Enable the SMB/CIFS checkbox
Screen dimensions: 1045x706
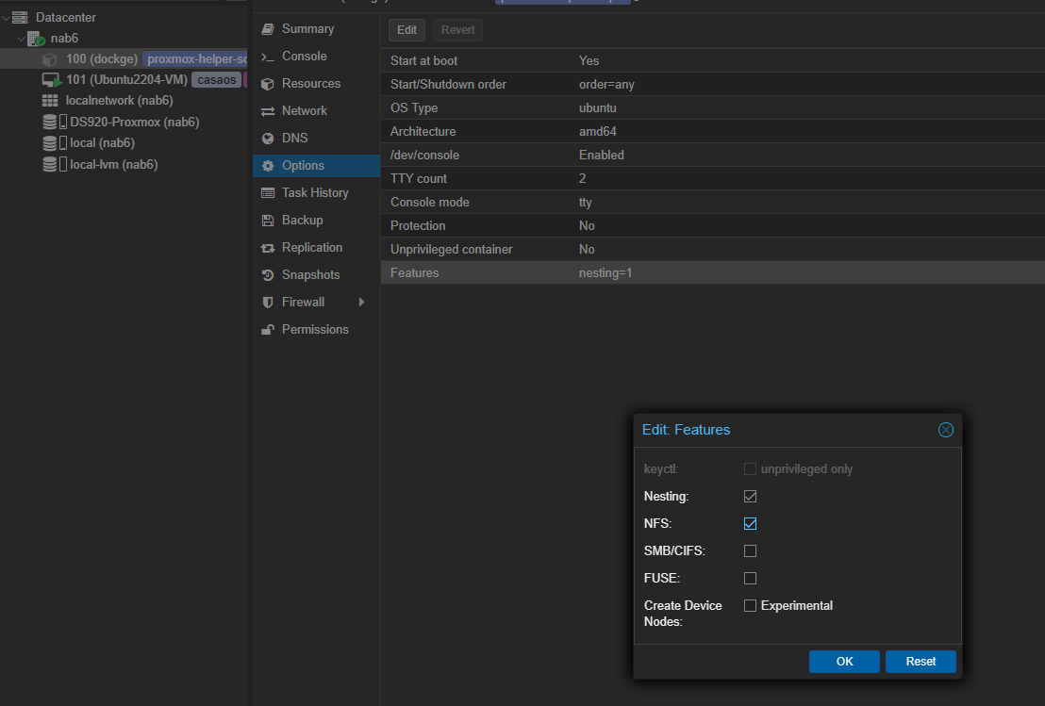click(x=750, y=550)
